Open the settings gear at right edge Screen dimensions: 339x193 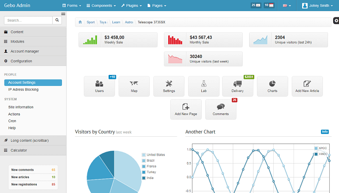click(336, 20)
